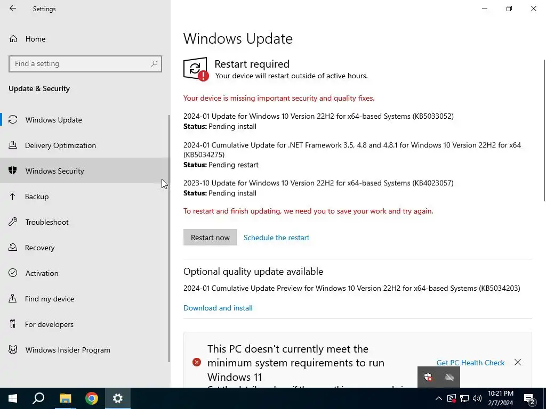This screenshot has height=409, width=546.
Task: Click the KB5034203 Preview update text
Action: tap(352, 288)
